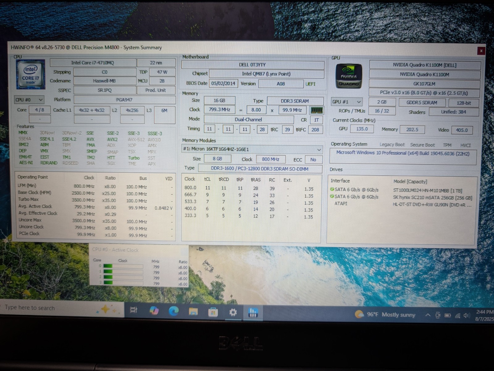Viewport: 494px width, 371px height.
Task: Click the Dual-Channel memory mode field
Action: (x=249, y=120)
